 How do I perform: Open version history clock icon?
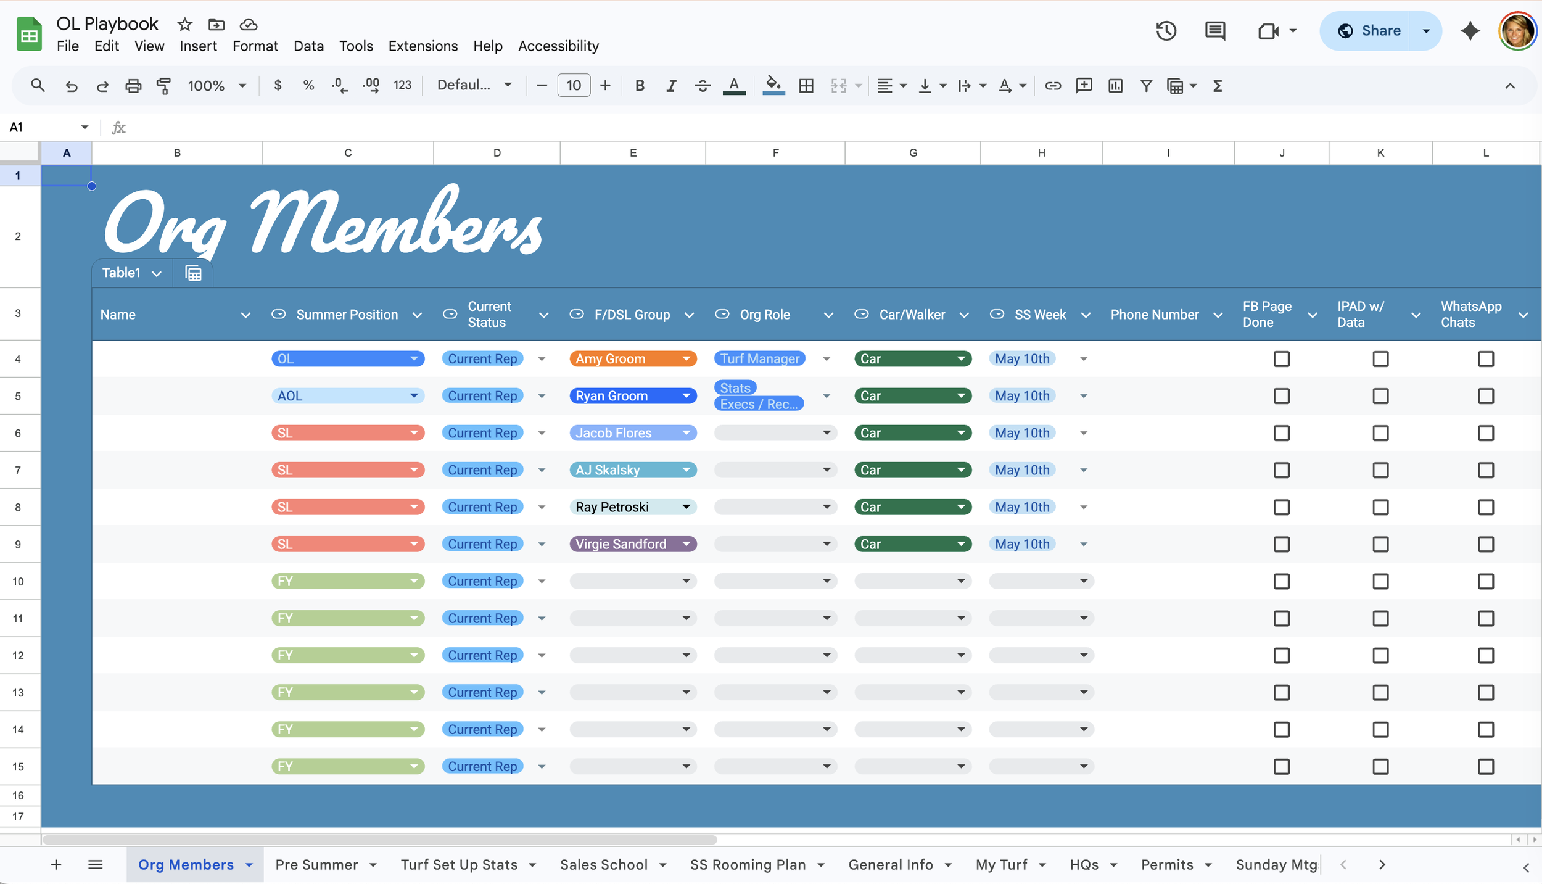click(x=1166, y=31)
